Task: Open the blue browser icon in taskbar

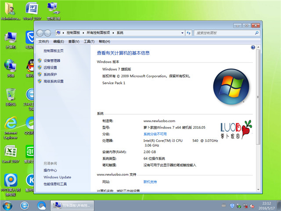Action: 42,206
